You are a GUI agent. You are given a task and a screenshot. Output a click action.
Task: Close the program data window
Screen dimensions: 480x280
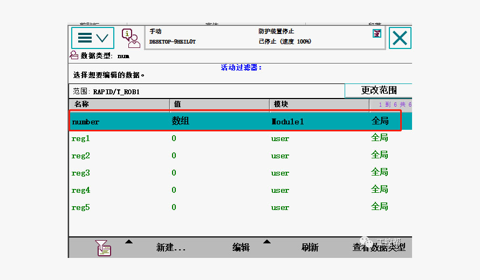tap(400, 38)
